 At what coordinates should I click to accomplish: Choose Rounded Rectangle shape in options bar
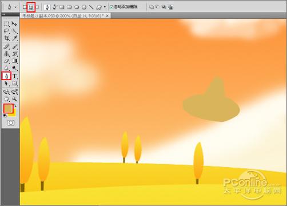point(69,7)
